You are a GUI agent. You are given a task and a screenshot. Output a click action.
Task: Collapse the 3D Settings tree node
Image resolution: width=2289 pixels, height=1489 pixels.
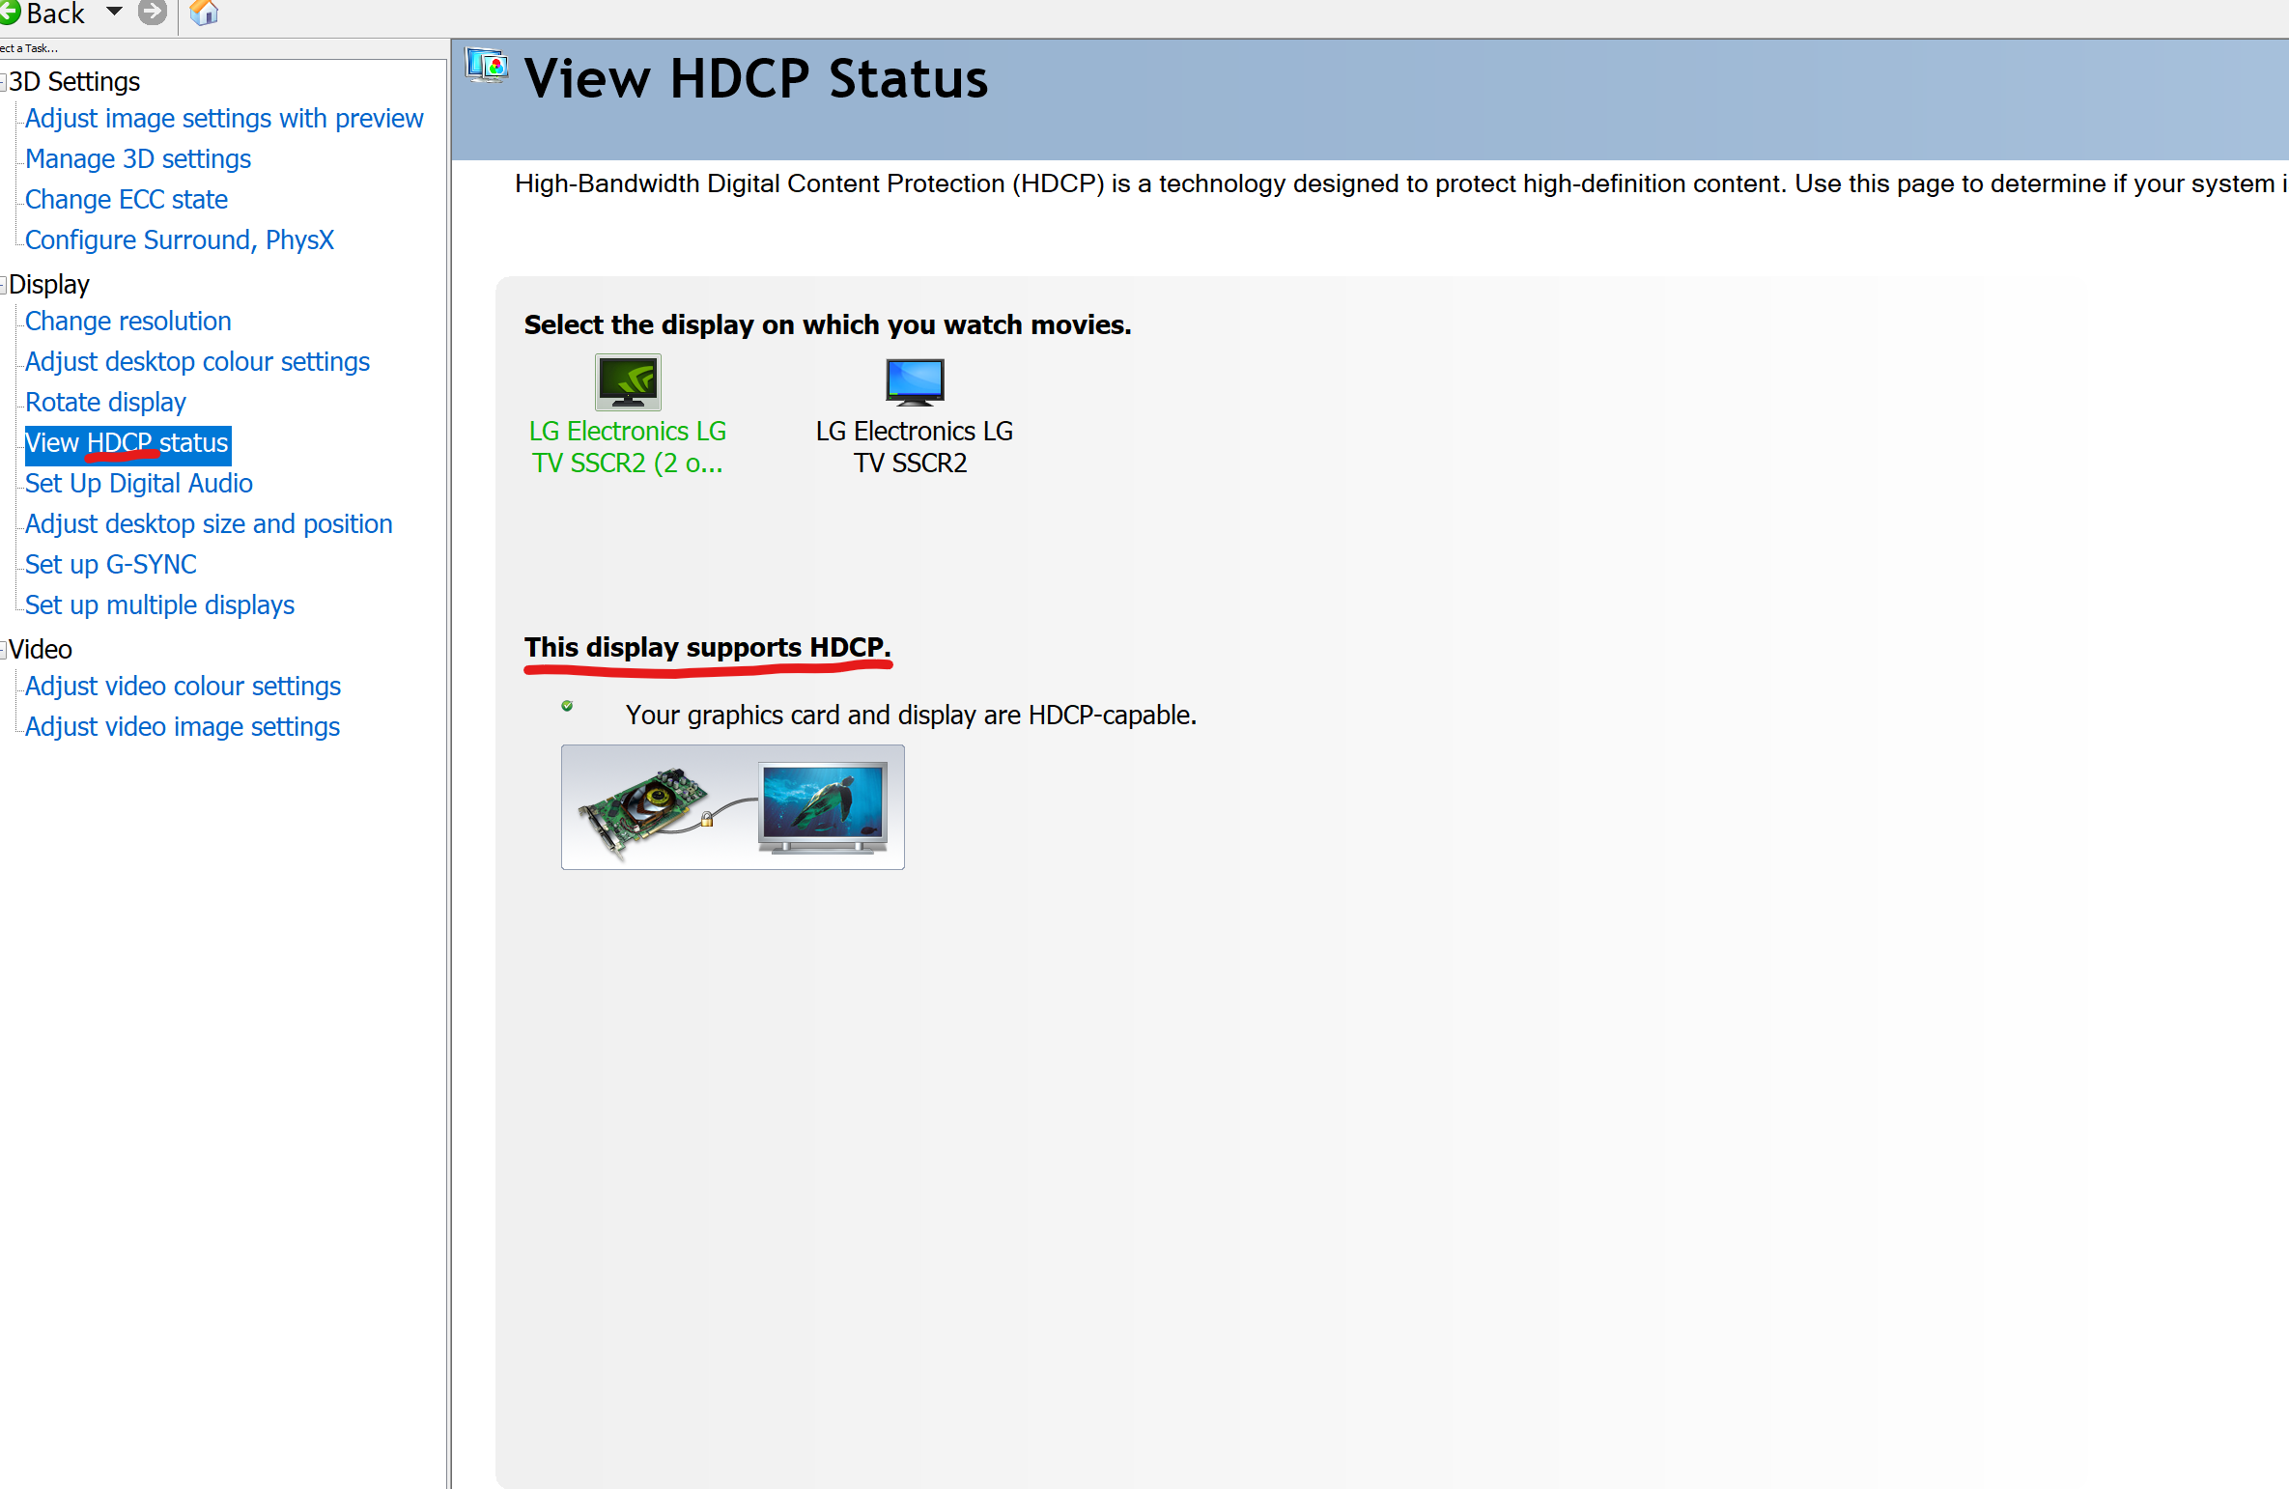pos(4,83)
